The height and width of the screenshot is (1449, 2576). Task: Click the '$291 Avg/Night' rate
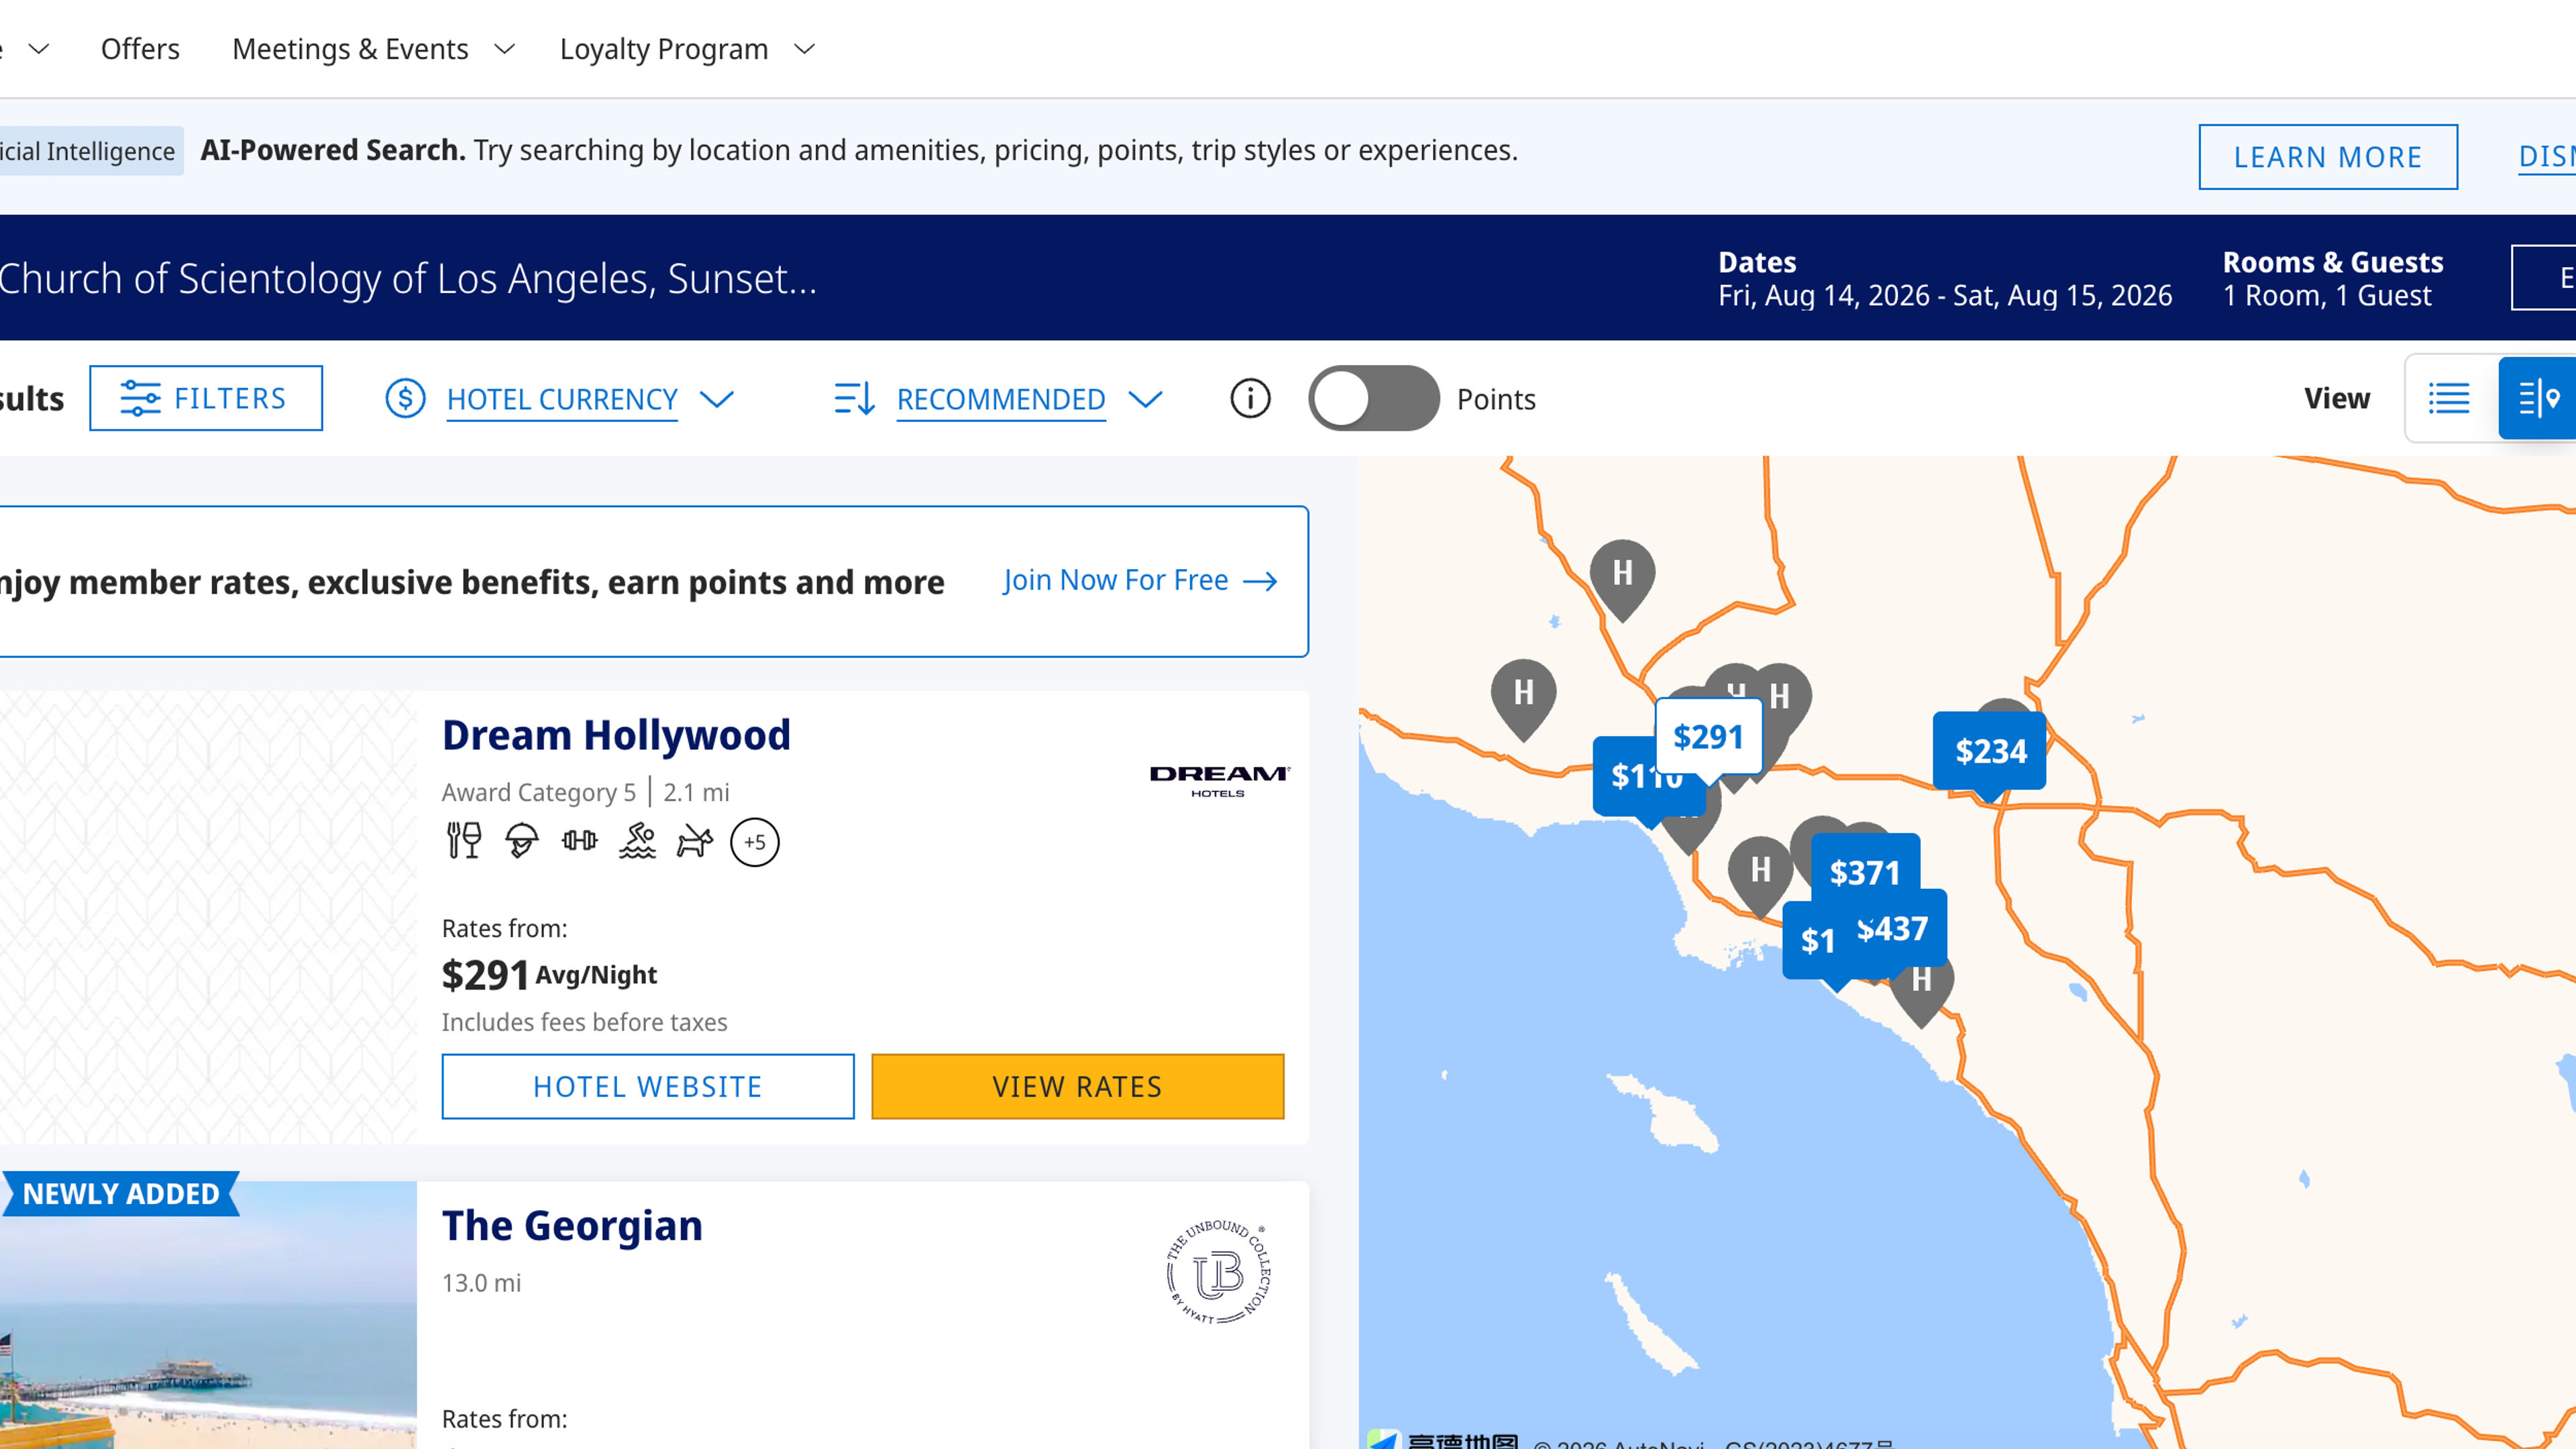549,975
